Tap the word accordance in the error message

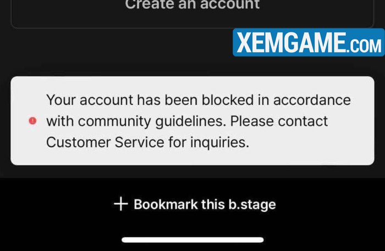click(x=312, y=100)
